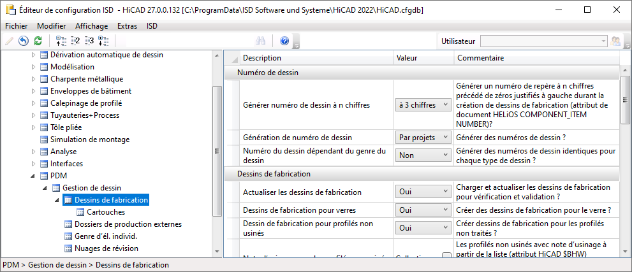This screenshot has height=272, width=632.
Task: Open the binoculars search icon
Action: click(260, 41)
